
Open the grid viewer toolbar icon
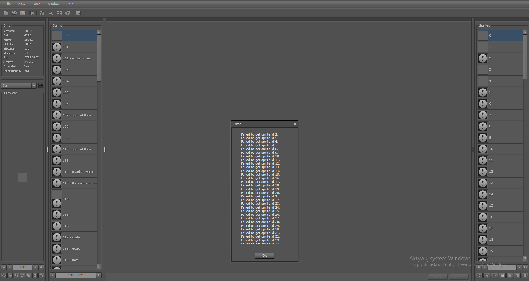pyautogui.click(x=59, y=13)
